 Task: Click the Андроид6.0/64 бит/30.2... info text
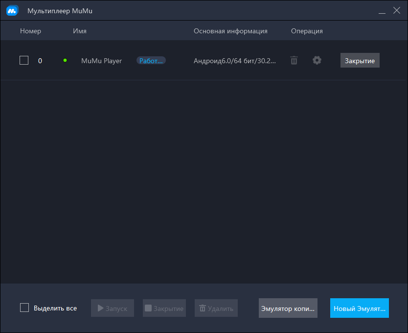235,61
